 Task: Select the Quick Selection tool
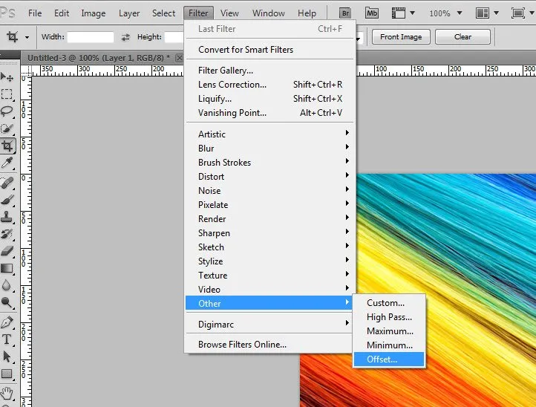(7, 128)
